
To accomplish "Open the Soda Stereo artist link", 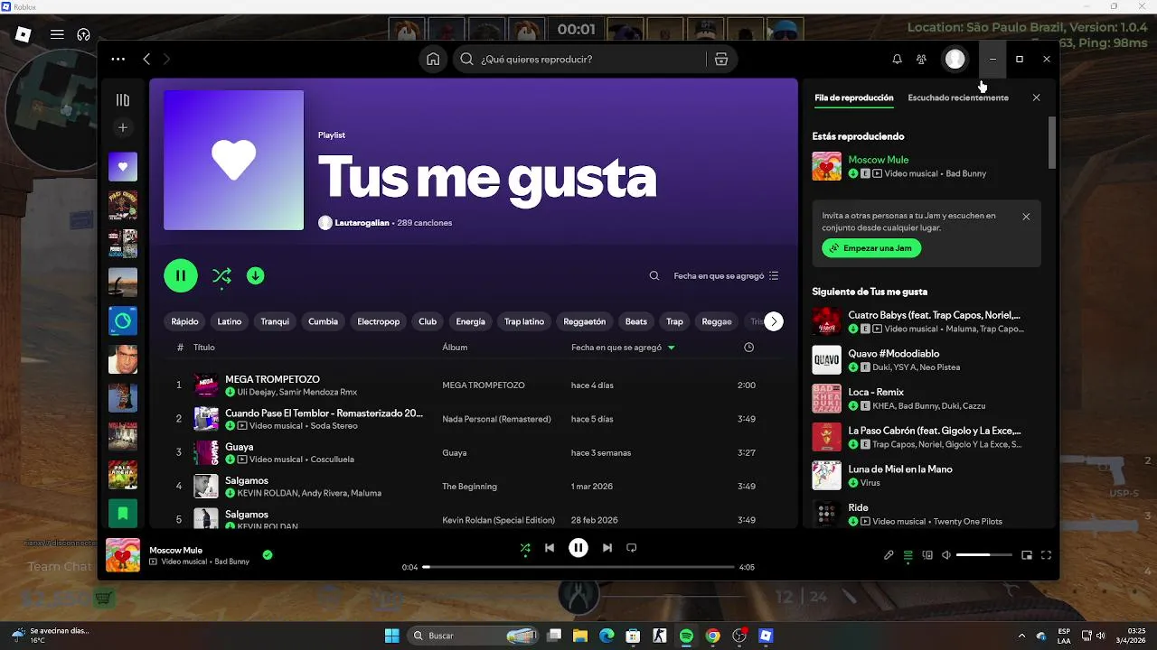I will tap(334, 426).
